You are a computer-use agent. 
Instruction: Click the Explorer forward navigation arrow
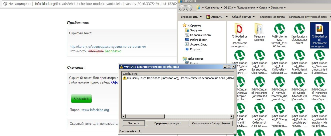189,8
